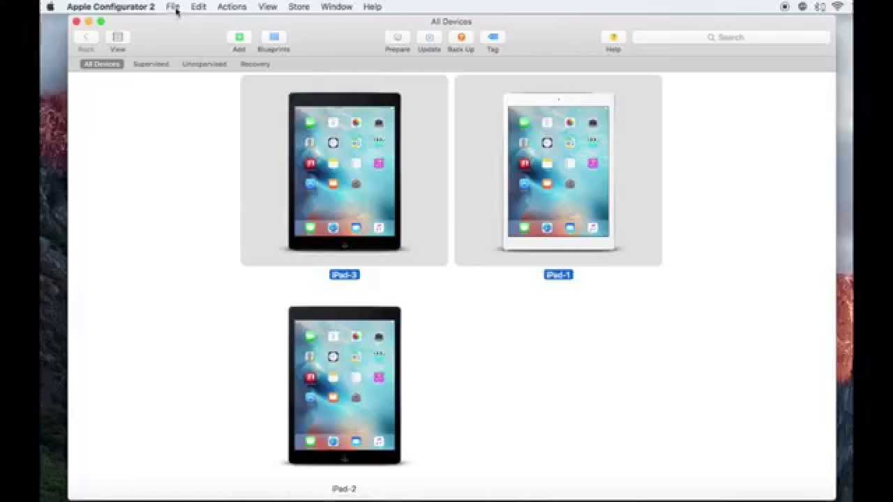Screen dimensions: 893x502
Task: Switch to the Supervised filter tab
Action: [151, 64]
